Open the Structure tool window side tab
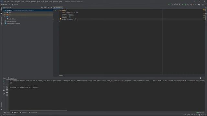This screenshot has width=207, height=116. point(1,21)
